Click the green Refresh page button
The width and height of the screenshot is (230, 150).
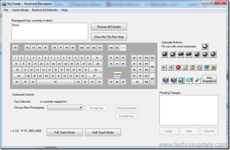click(x=185, y=67)
